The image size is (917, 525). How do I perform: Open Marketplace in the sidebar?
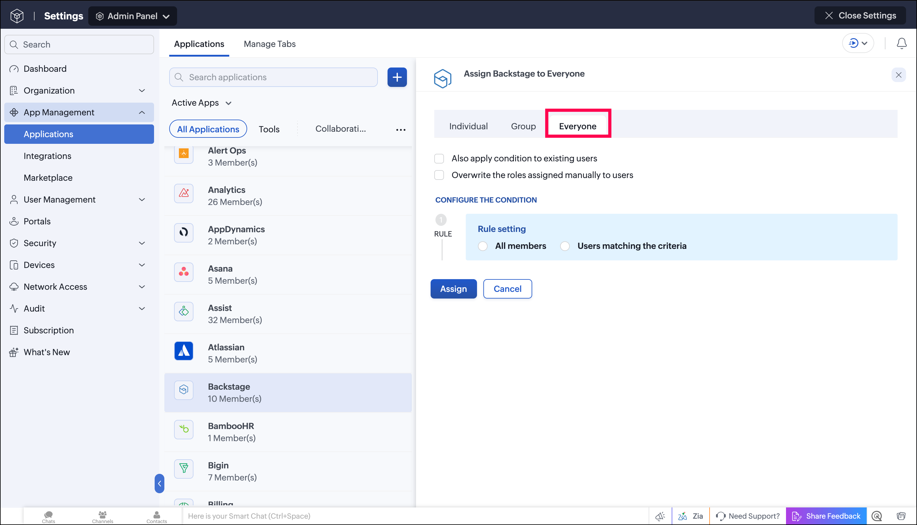(48, 178)
